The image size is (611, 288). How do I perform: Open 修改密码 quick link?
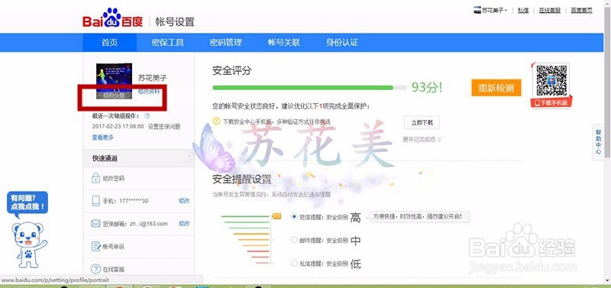[x=113, y=179]
